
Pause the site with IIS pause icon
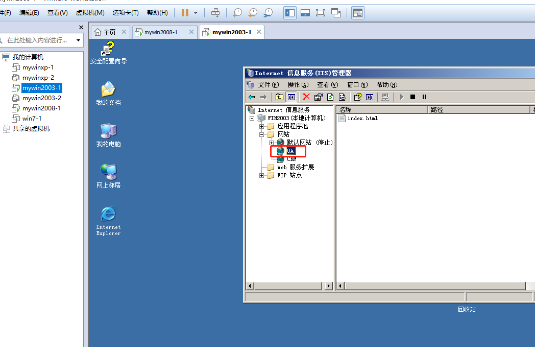click(424, 97)
